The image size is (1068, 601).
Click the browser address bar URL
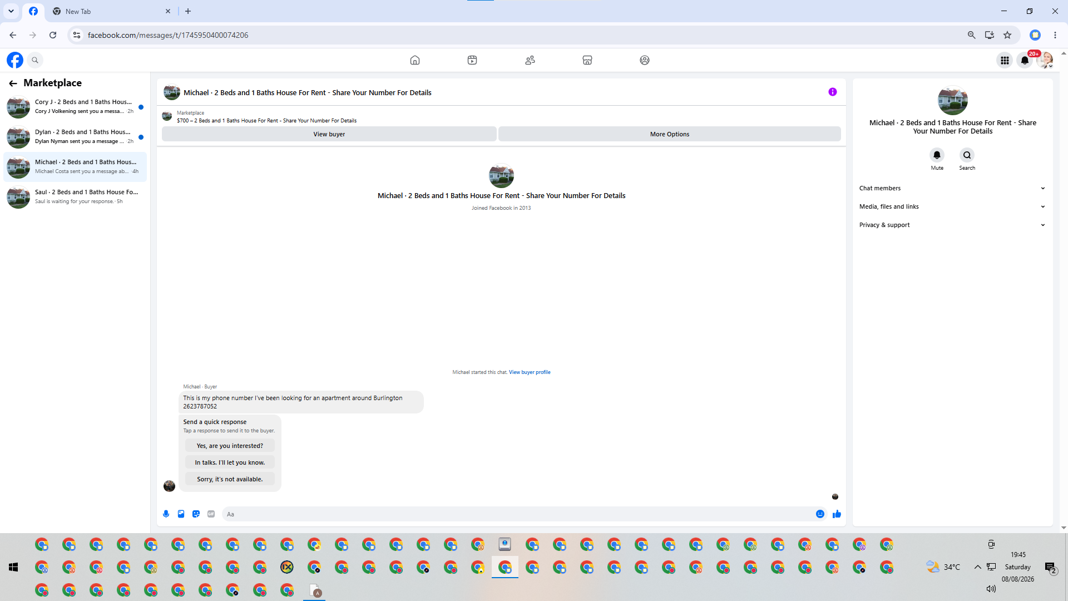click(168, 35)
